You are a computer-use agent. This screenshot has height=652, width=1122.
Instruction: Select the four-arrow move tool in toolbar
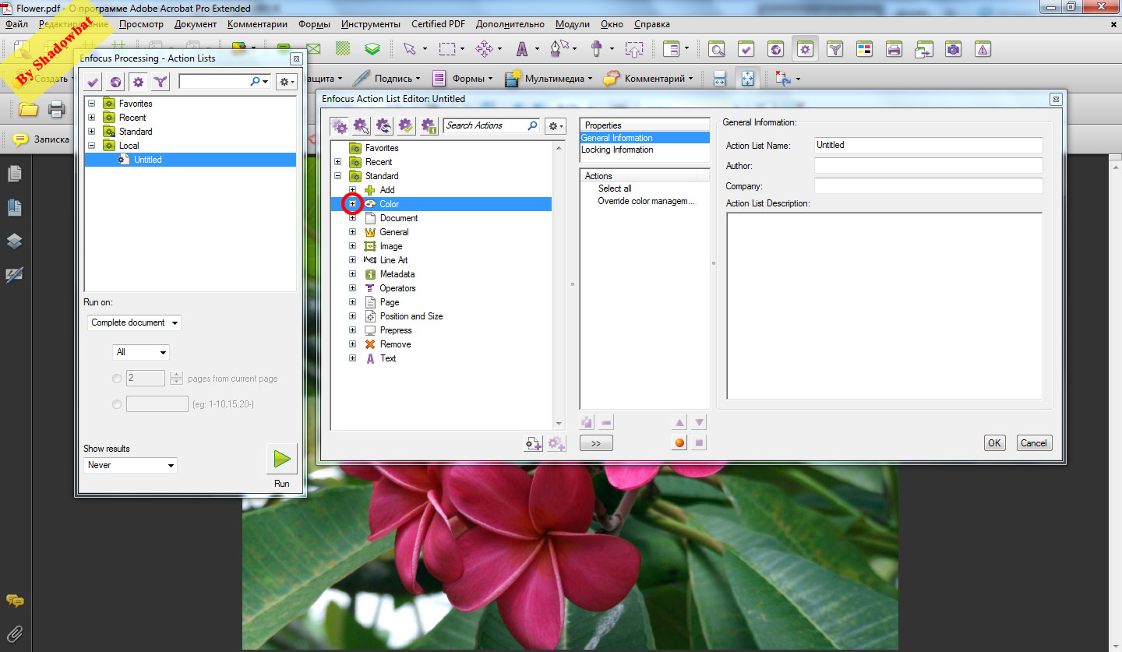pyautogui.click(x=484, y=49)
